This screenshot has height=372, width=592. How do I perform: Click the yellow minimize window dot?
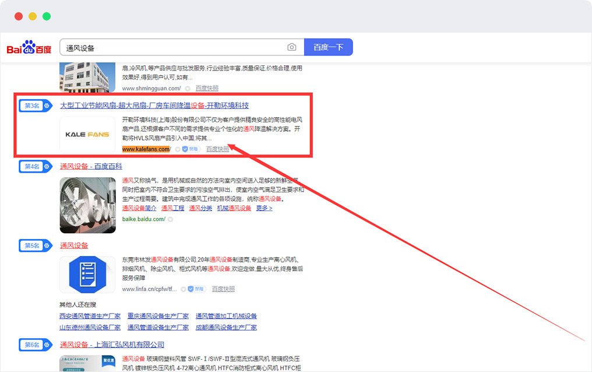click(x=33, y=16)
